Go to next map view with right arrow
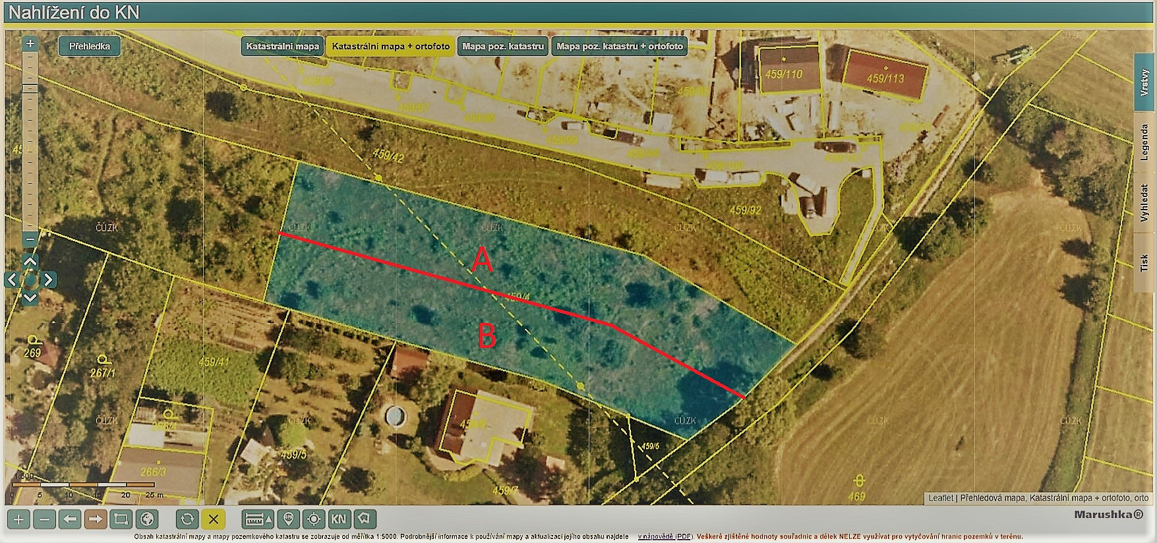 96,519
